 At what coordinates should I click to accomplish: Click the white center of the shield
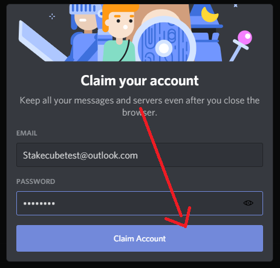164,48
